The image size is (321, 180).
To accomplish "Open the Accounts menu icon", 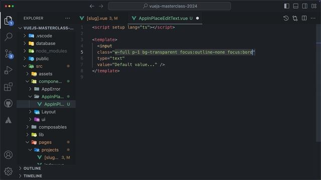I will pos(8,155).
